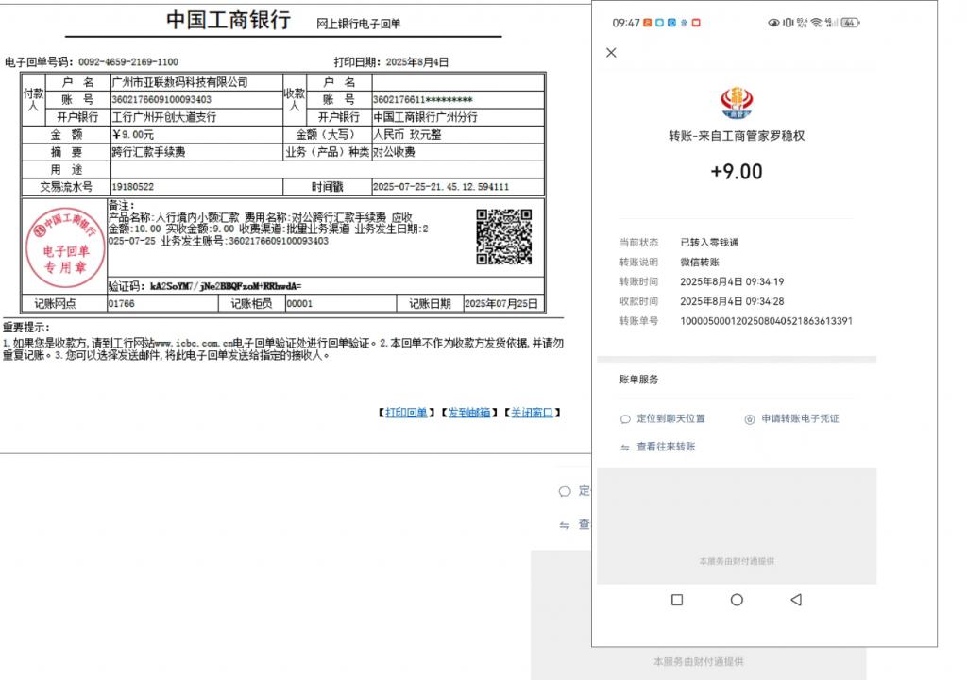Click the 打印回单 link

coord(406,413)
